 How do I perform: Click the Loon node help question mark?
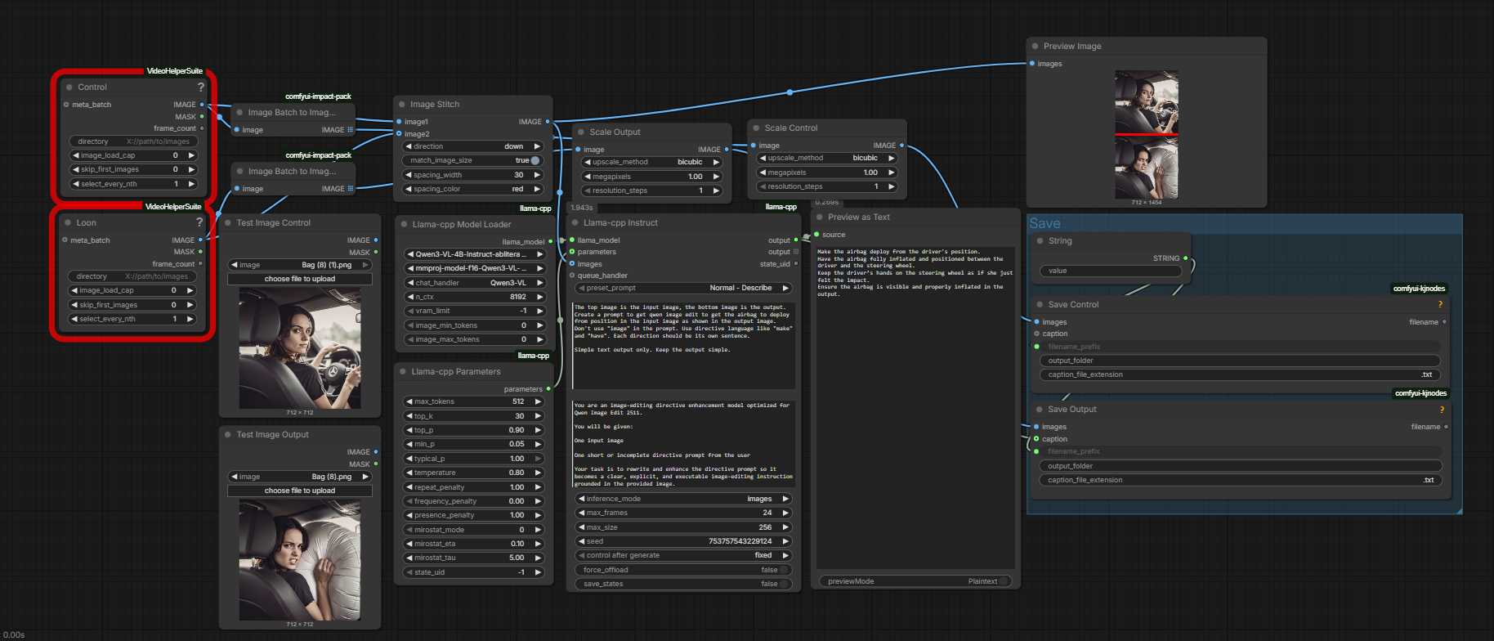coord(199,222)
